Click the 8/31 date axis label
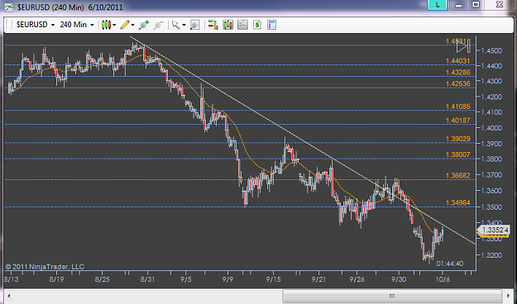This screenshot has height=304, width=517. [x=147, y=279]
